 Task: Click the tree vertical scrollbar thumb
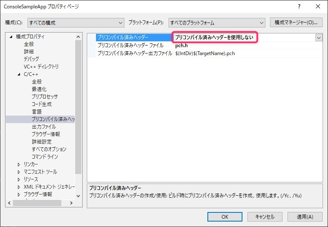(78, 107)
